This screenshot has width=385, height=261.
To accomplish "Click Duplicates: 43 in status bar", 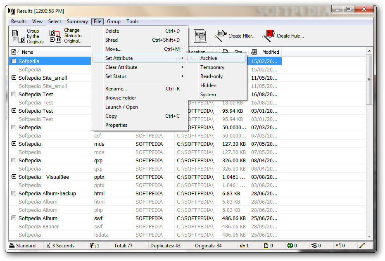I will (165, 246).
